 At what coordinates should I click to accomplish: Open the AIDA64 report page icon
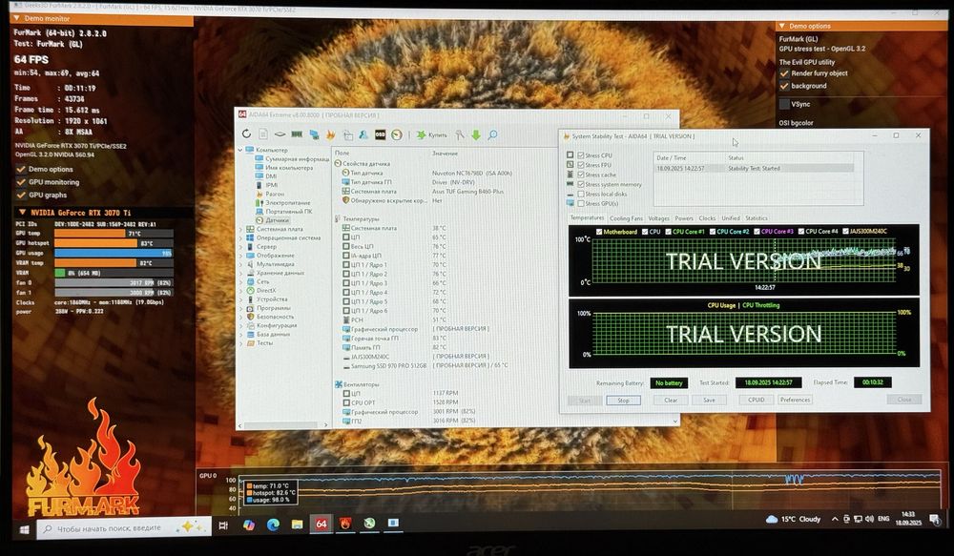pyautogui.click(x=263, y=134)
